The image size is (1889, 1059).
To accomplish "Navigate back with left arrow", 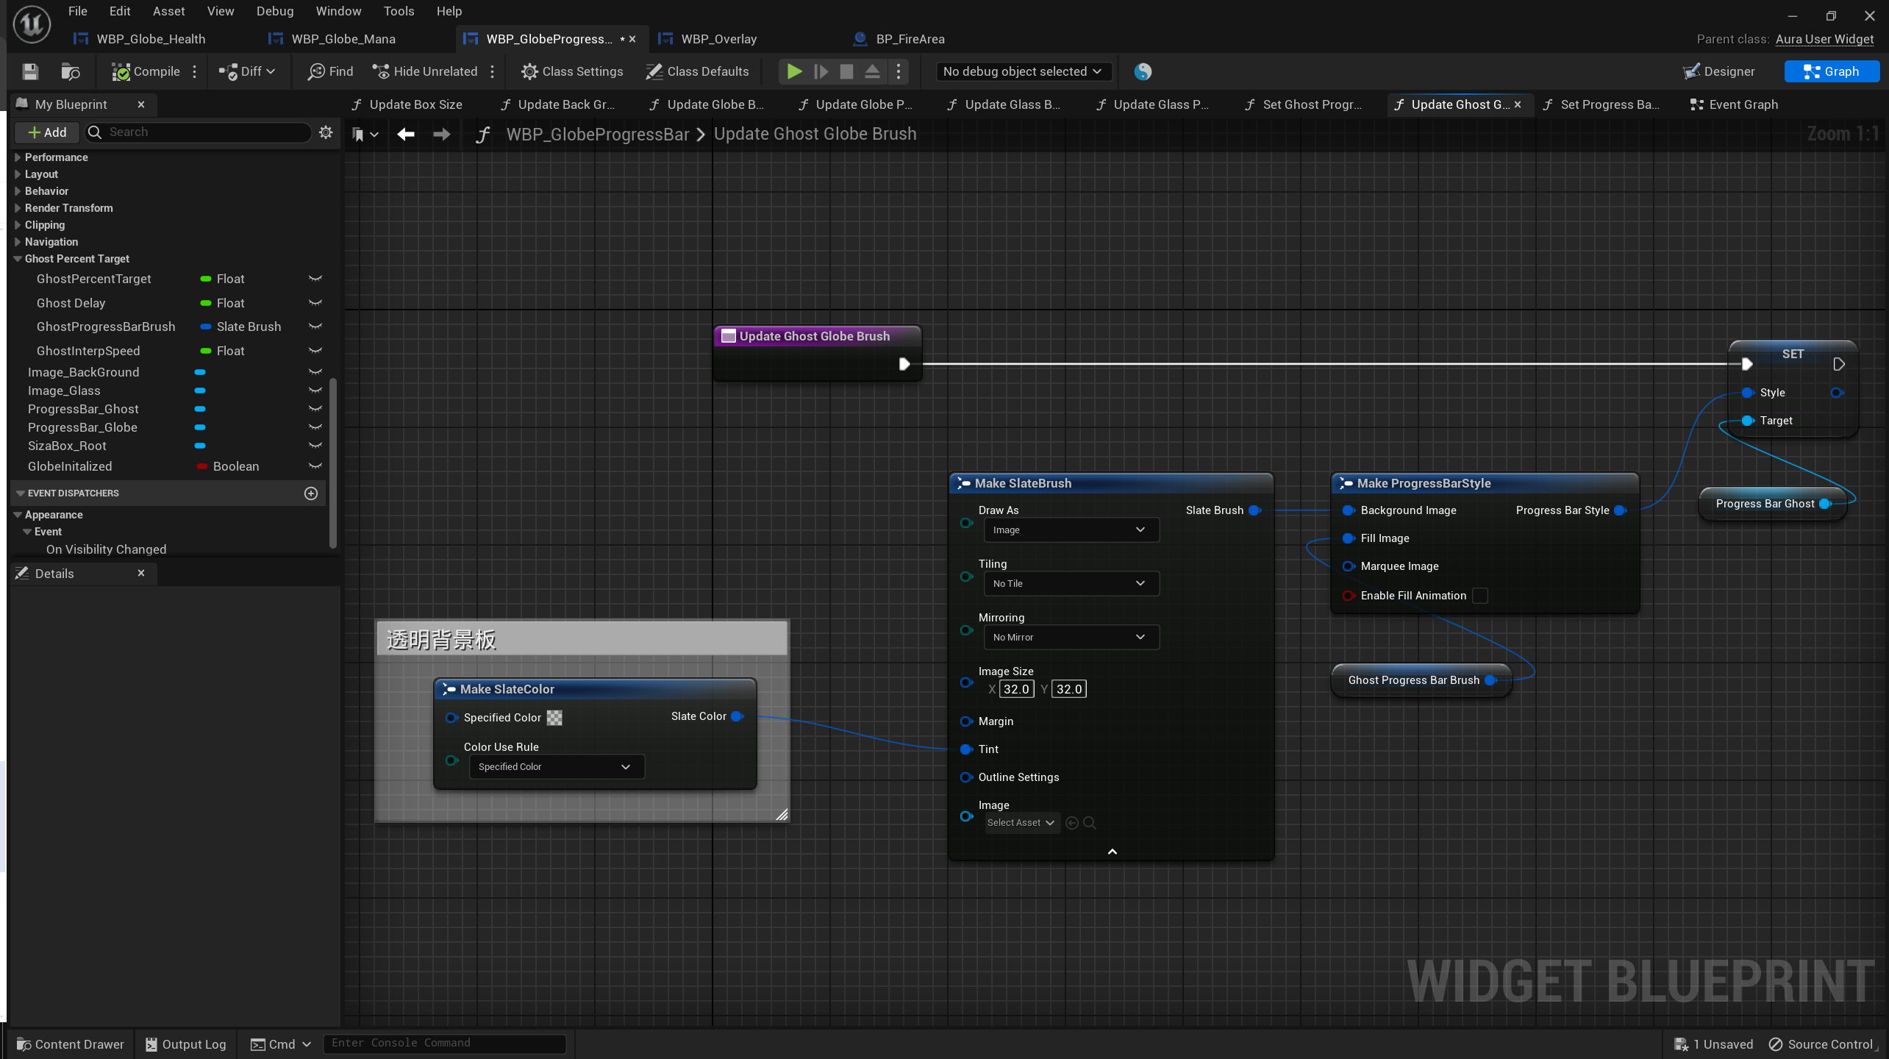I will [406, 134].
